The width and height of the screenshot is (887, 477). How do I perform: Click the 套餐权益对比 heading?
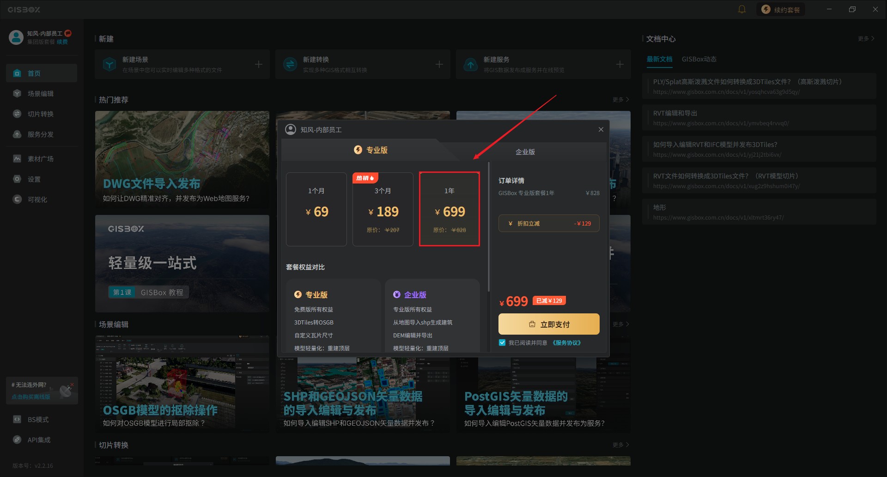305,267
